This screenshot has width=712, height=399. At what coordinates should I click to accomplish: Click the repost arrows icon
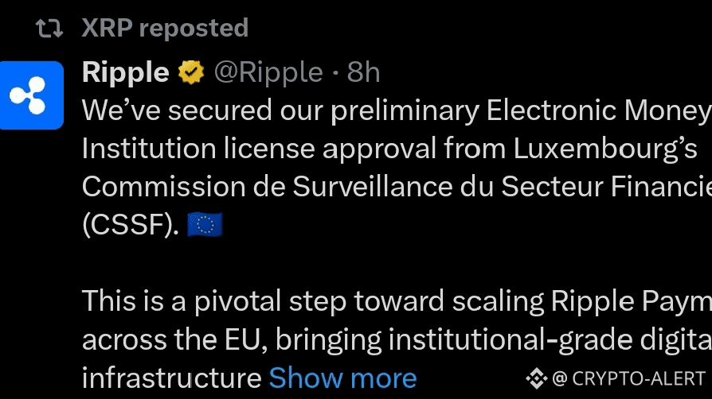pos(49,28)
